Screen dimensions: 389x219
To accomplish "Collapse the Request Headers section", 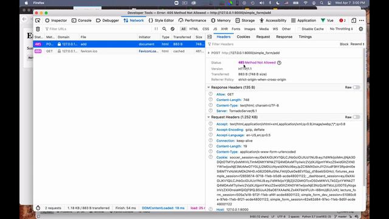I will (208, 117).
